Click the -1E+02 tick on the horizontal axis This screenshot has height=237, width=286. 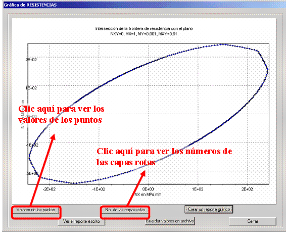point(99,189)
